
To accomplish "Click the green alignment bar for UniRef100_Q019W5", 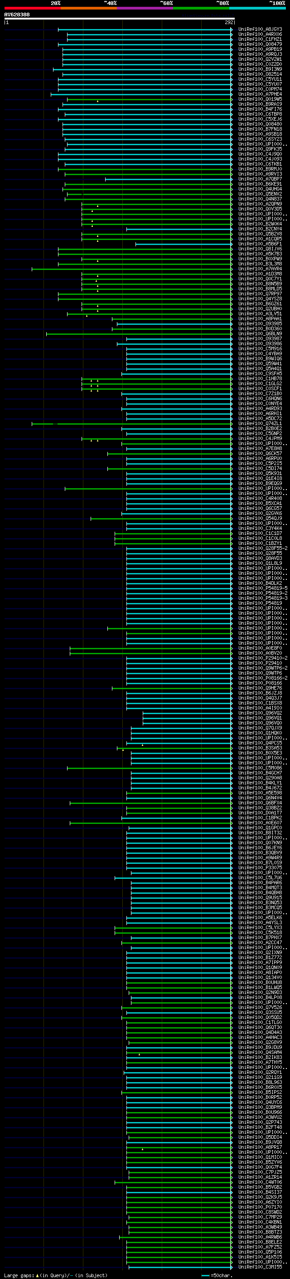I will 150,99.
